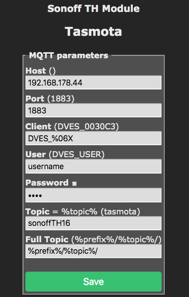The width and height of the screenshot is (189, 297).
Task: Click the Client (DVES_0030C3) label
Action: 72,126
